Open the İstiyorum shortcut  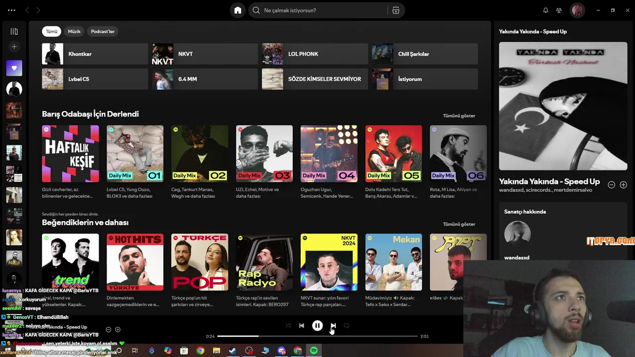(425, 79)
